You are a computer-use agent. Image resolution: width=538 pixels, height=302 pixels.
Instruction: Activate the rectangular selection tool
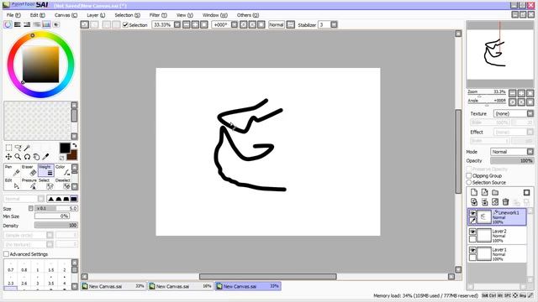(x=8, y=148)
